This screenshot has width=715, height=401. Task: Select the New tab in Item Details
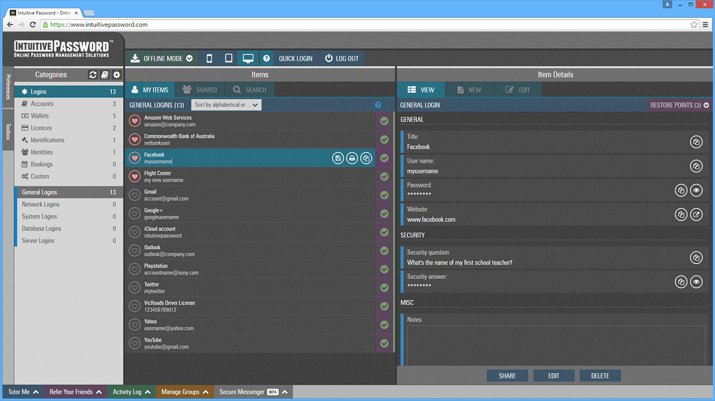469,90
